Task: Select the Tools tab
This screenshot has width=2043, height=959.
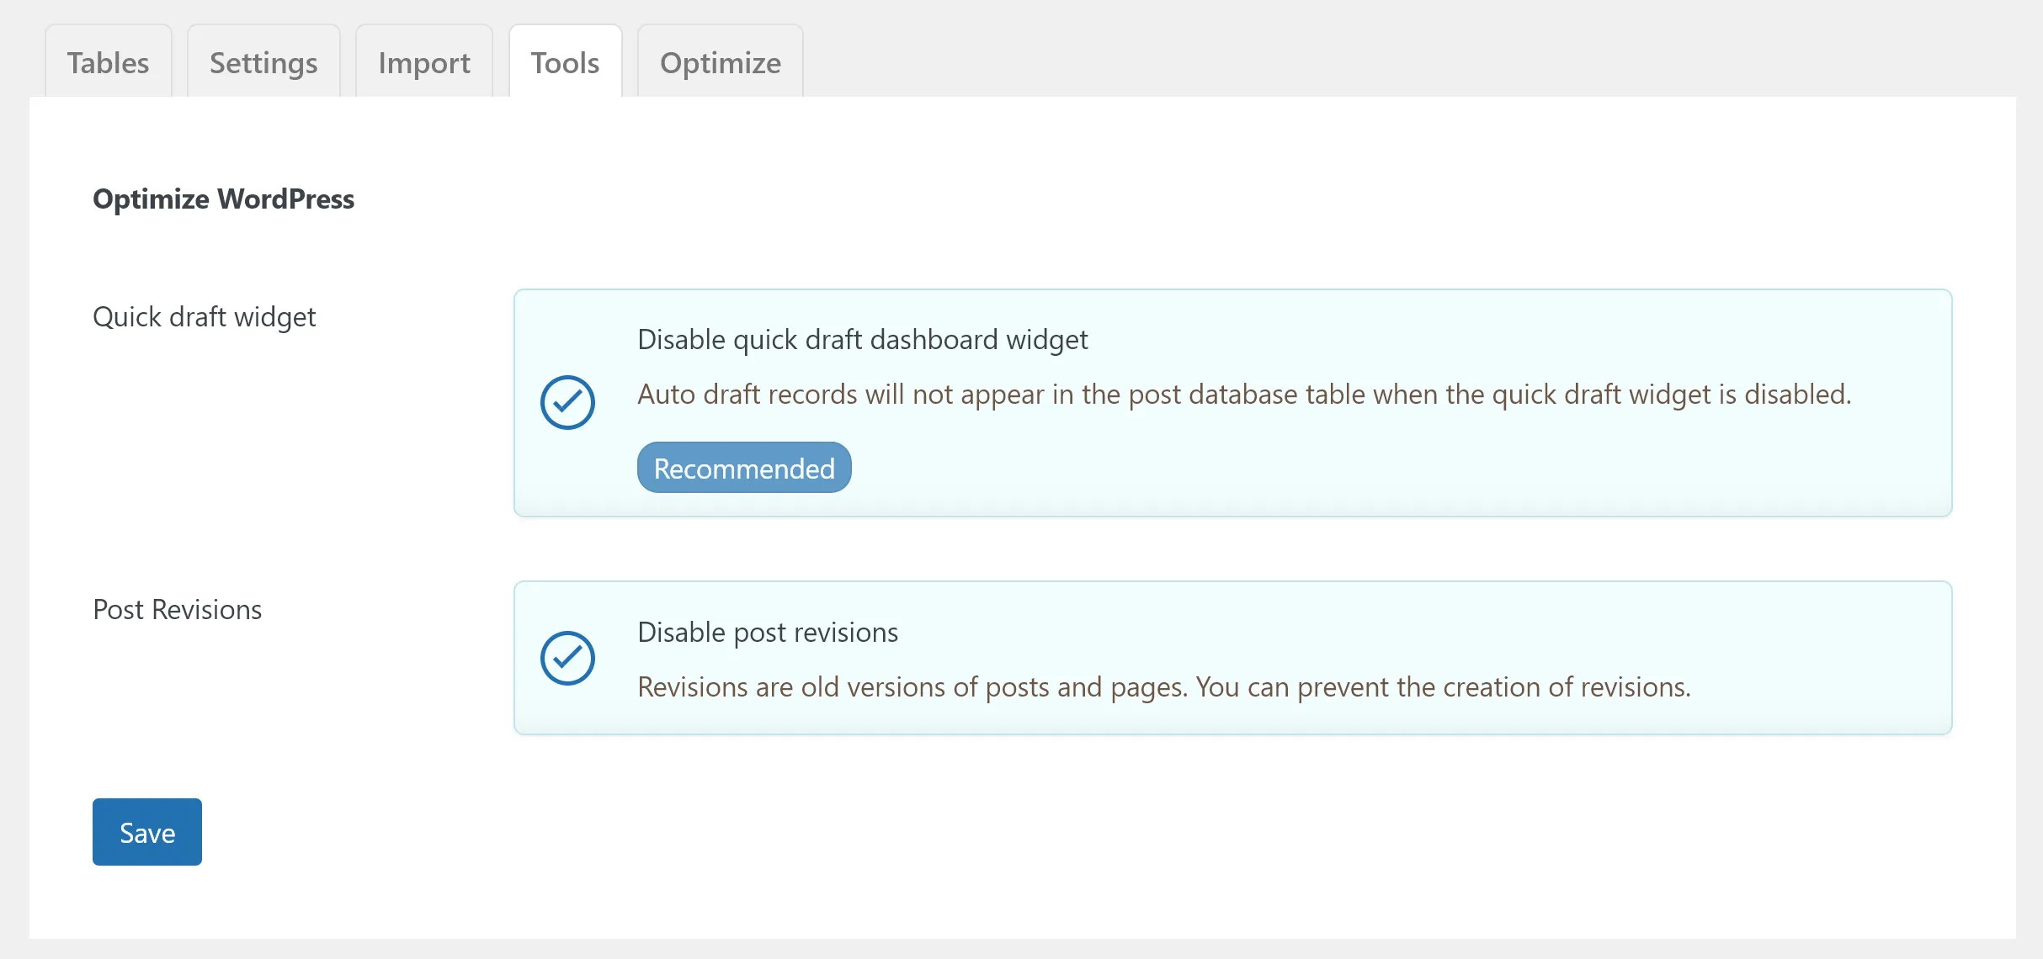Action: point(566,61)
